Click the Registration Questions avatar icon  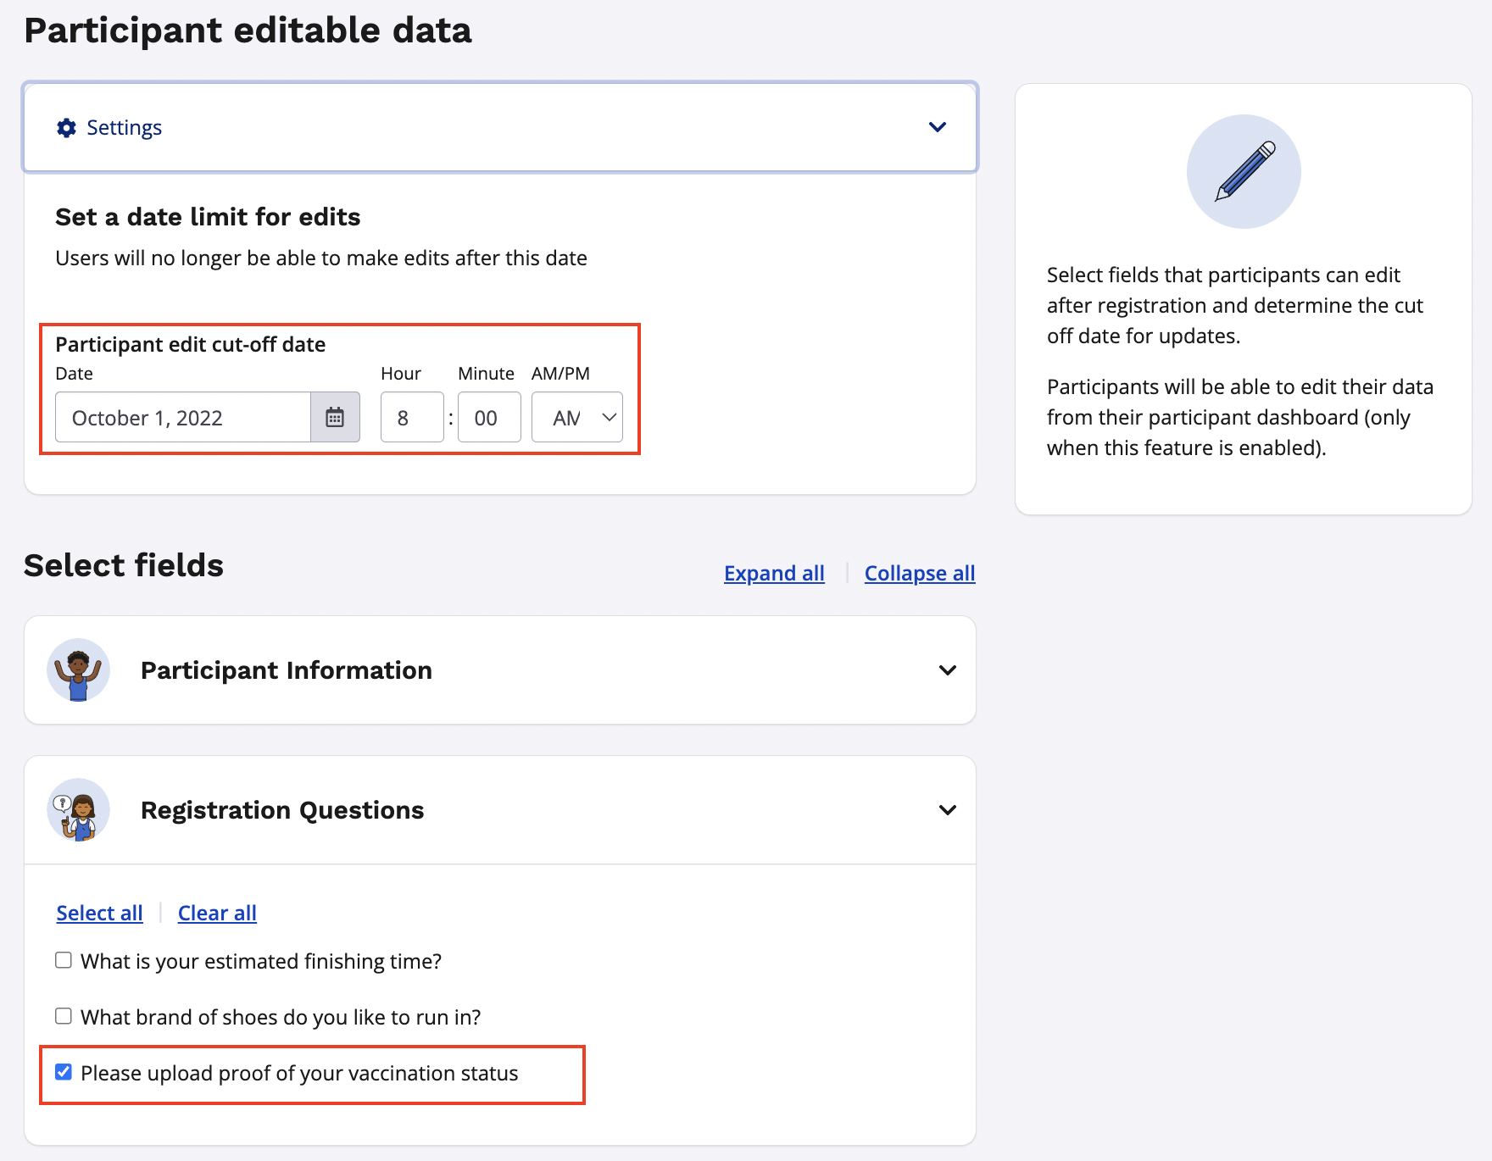click(78, 810)
